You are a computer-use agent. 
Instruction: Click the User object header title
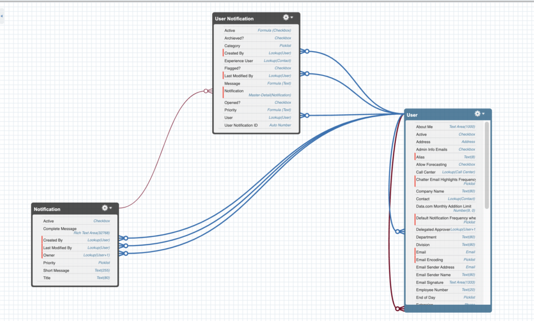coord(412,115)
